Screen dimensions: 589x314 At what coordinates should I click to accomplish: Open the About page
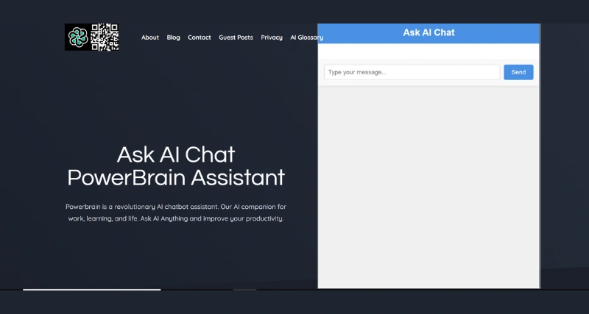click(149, 38)
